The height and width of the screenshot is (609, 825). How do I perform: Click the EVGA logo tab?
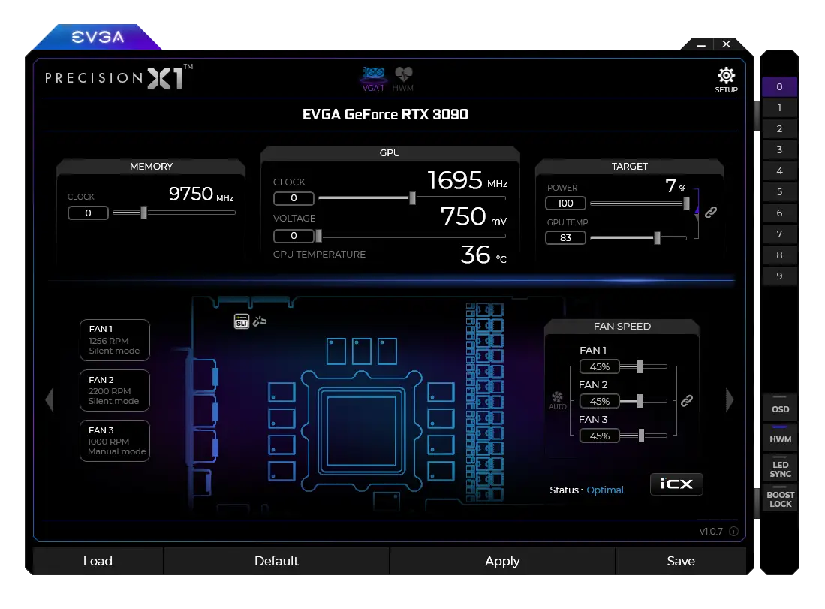98,37
